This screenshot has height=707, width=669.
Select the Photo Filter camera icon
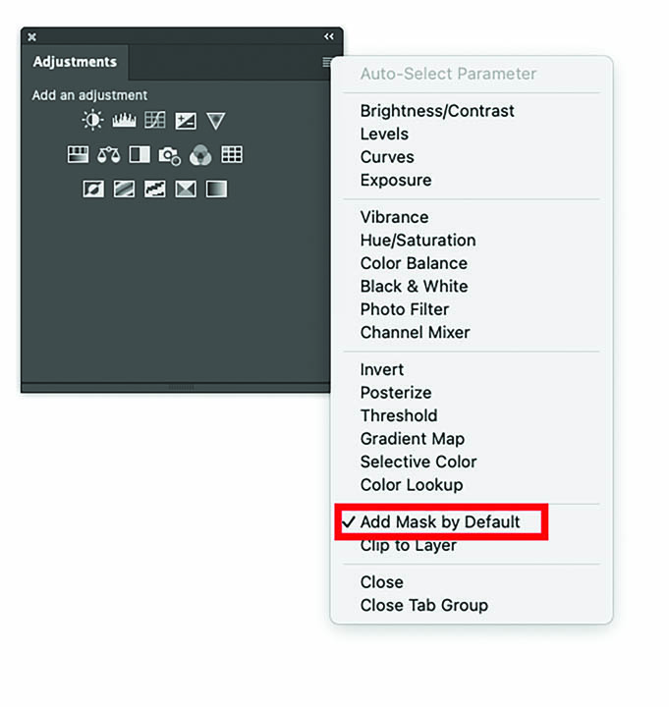click(x=169, y=155)
